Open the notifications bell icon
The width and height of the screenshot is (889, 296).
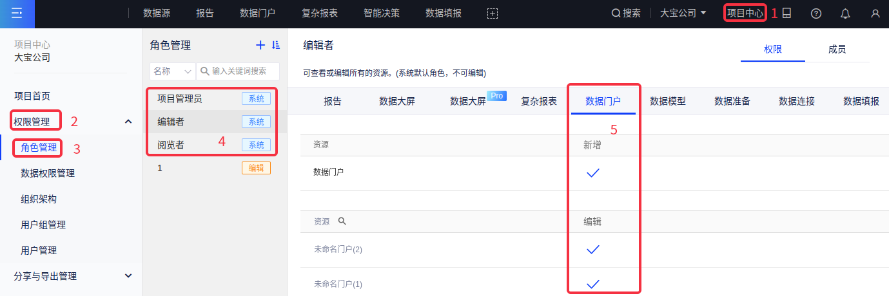pyautogui.click(x=845, y=14)
